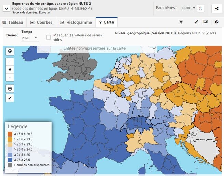Viewport: 224px width, 176px height.
Task: Zoom out with the map minus button
Action: pyautogui.click(x=10, y=77)
